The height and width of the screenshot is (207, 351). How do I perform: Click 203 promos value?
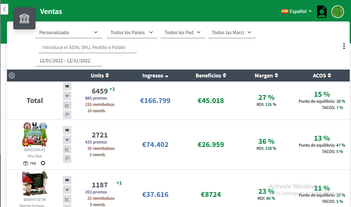pos(96,192)
